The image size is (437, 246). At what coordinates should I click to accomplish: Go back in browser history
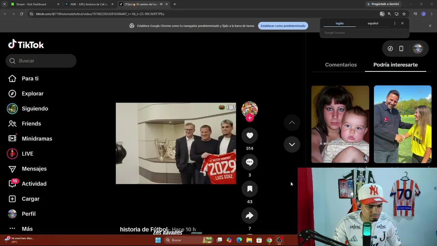click(x=5, y=14)
